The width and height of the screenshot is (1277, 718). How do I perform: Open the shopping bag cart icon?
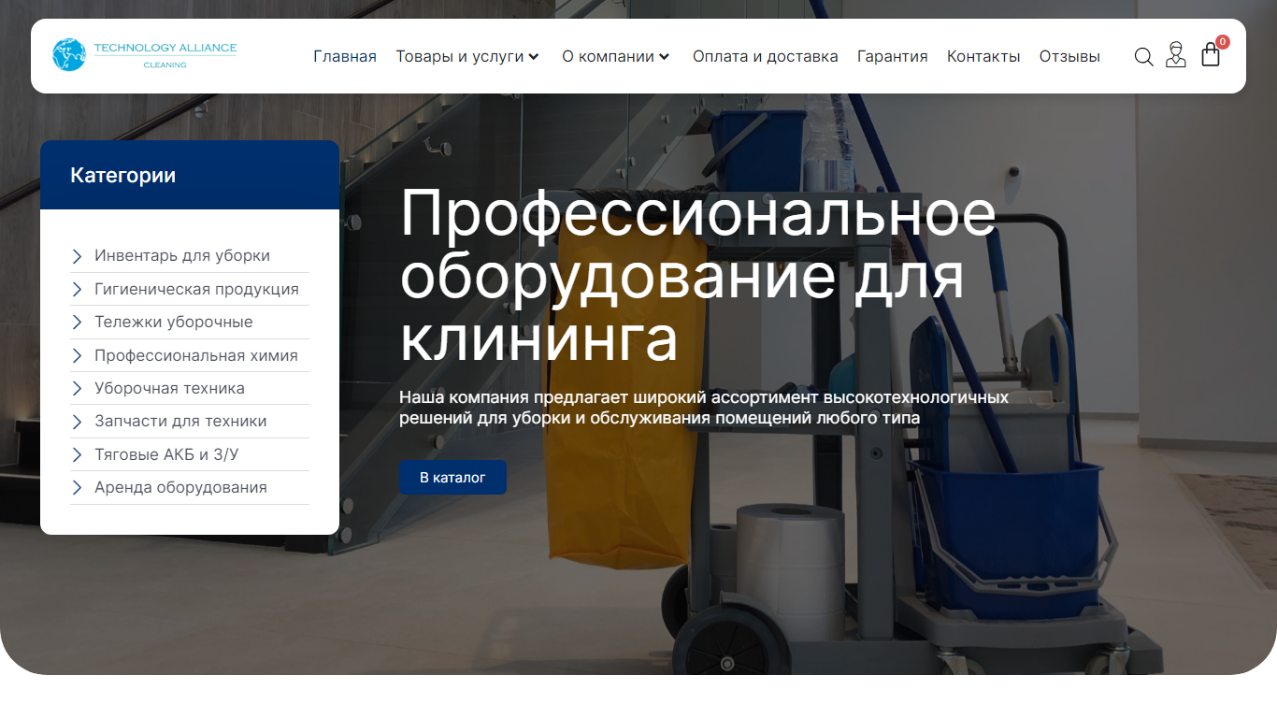pos(1211,55)
